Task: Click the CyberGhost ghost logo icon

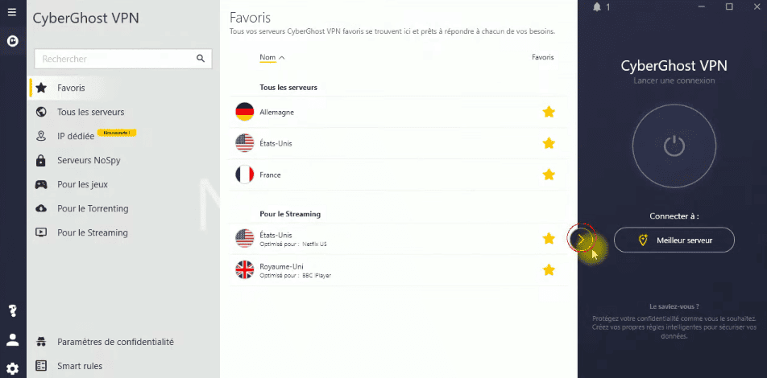Action: [13, 42]
